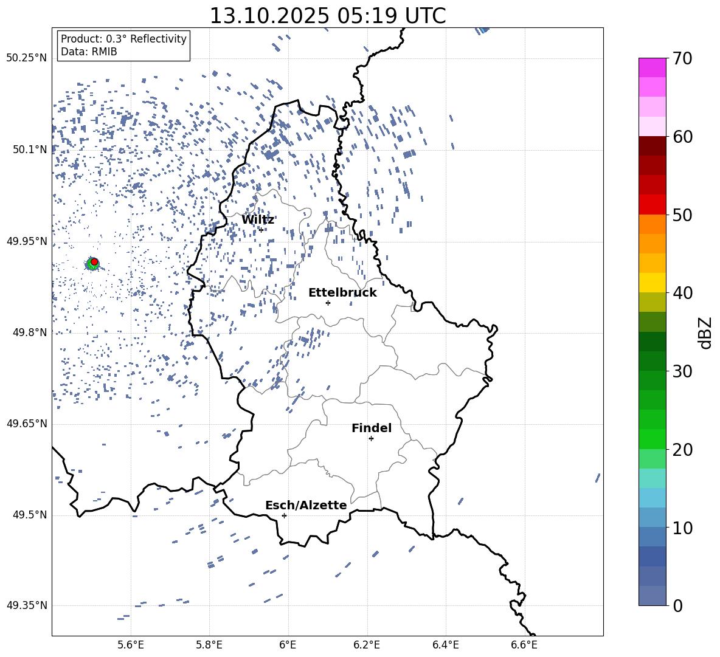Image resolution: width=720 pixels, height=657 pixels.
Task: Click the 49.35°N latitude label
Action: tap(27, 605)
